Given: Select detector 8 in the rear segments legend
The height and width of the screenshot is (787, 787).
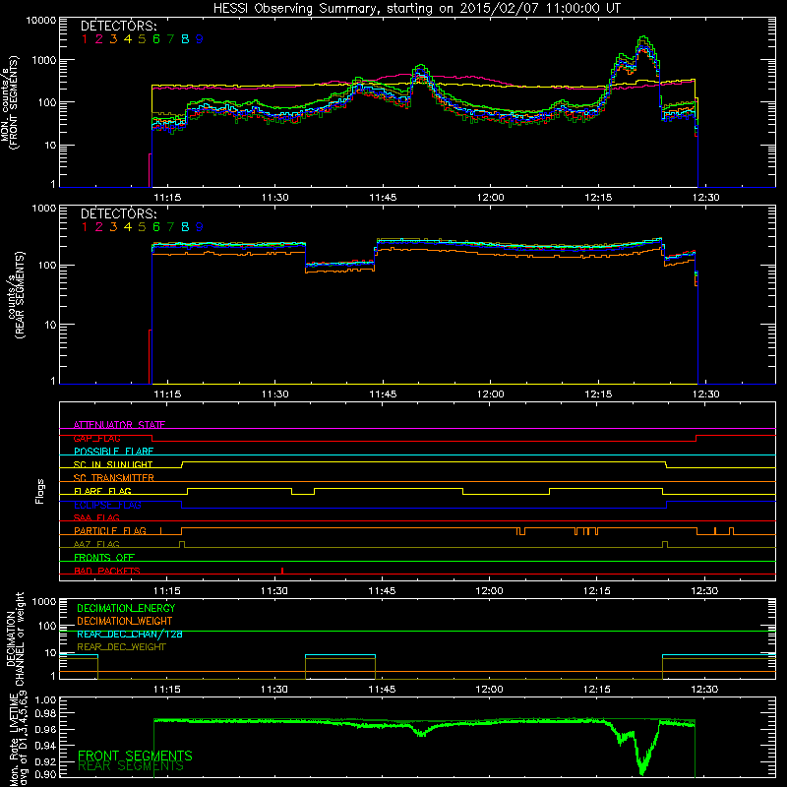Looking at the screenshot, I should 185,227.
